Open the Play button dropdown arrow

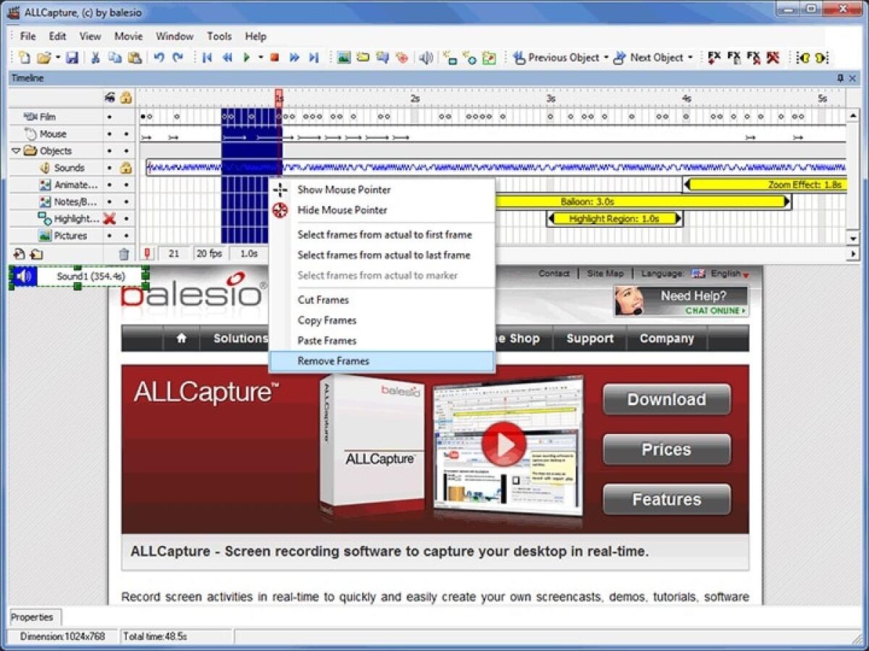[260, 56]
